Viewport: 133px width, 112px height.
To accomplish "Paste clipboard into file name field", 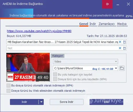I will tap(124, 42).
